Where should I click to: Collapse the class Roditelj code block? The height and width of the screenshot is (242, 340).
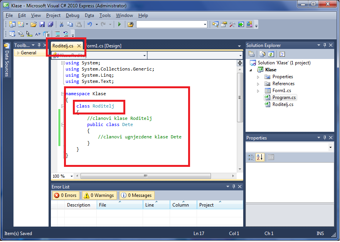[63, 106]
